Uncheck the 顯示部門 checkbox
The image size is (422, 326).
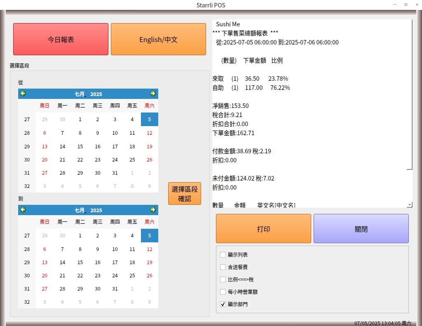[223, 304]
